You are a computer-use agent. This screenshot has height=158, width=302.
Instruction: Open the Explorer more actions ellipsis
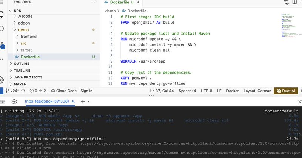click(x=93, y=2)
